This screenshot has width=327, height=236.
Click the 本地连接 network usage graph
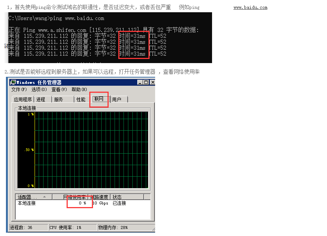click(x=83, y=150)
